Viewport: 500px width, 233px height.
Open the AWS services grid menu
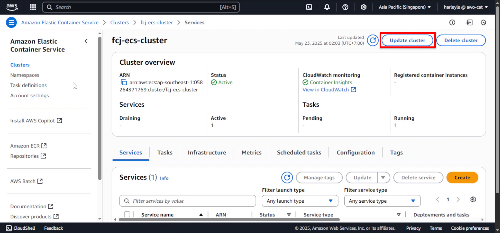(x=33, y=7)
